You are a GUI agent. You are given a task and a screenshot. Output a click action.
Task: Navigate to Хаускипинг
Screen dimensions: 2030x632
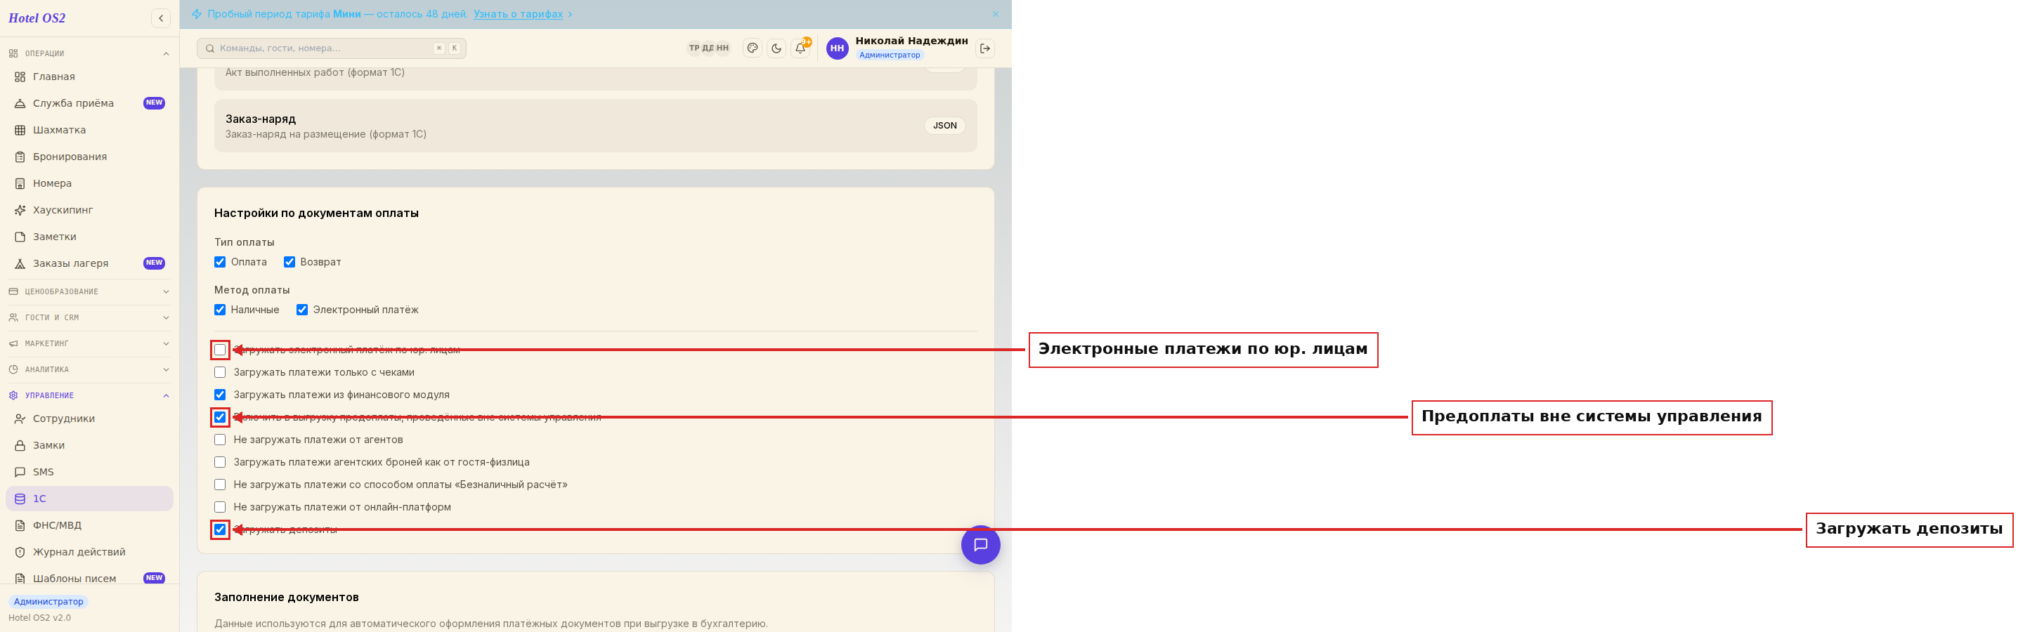tap(89, 211)
